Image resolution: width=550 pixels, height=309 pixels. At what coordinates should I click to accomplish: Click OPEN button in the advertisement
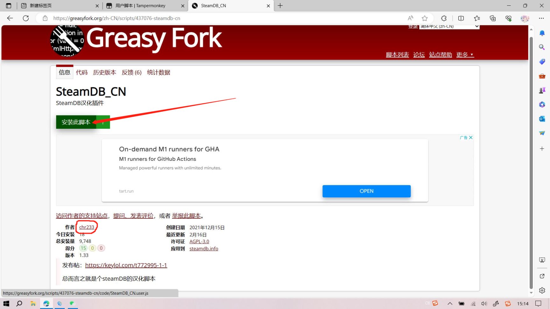[x=366, y=191]
